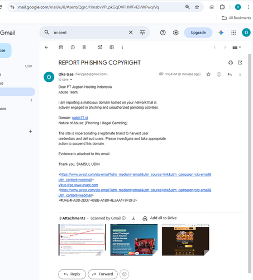
Task: Open email in new window icon
Action: (240, 63)
